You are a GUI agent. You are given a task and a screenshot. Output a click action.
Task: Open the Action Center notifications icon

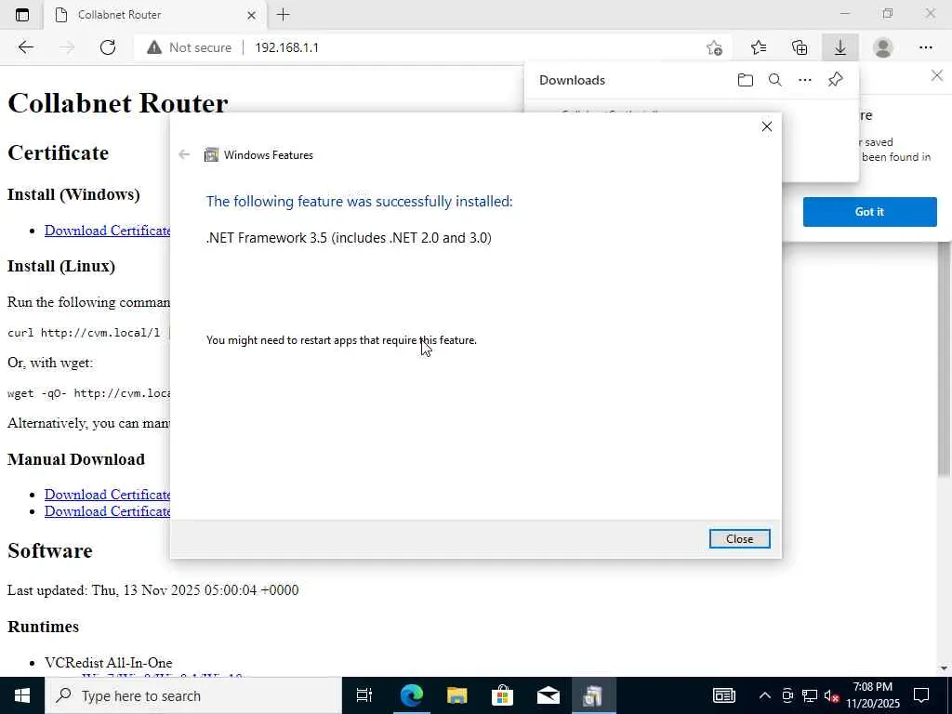[x=921, y=695]
